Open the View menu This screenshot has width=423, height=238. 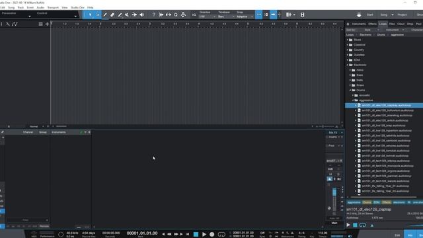click(x=65, y=7)
